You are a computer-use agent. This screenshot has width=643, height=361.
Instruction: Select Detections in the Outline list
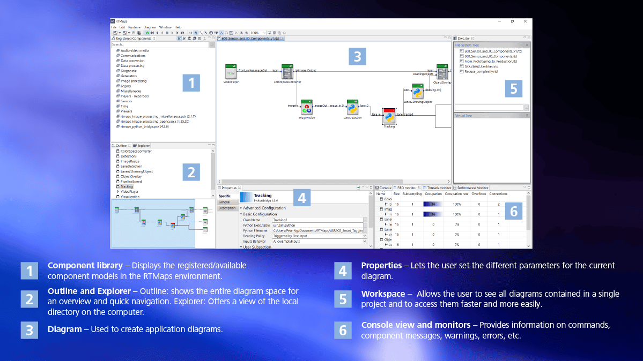click(127, 156)
